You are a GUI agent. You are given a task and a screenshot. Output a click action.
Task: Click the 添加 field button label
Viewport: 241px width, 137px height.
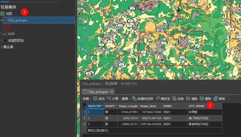click(x=101, y=99)
